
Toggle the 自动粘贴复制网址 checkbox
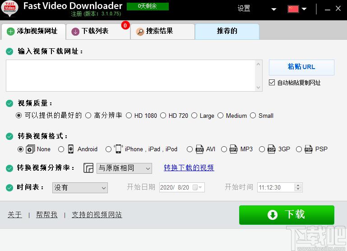(272, 83)
